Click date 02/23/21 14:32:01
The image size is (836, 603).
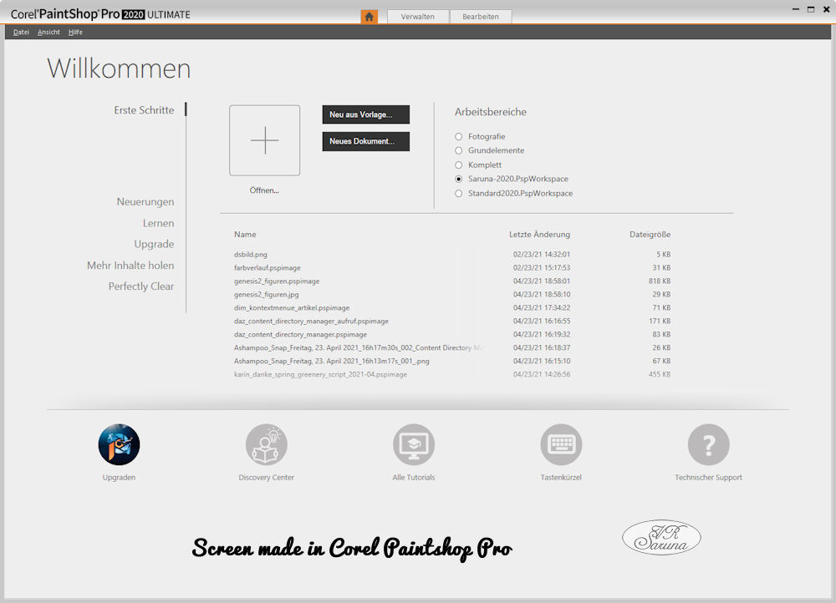542,255
